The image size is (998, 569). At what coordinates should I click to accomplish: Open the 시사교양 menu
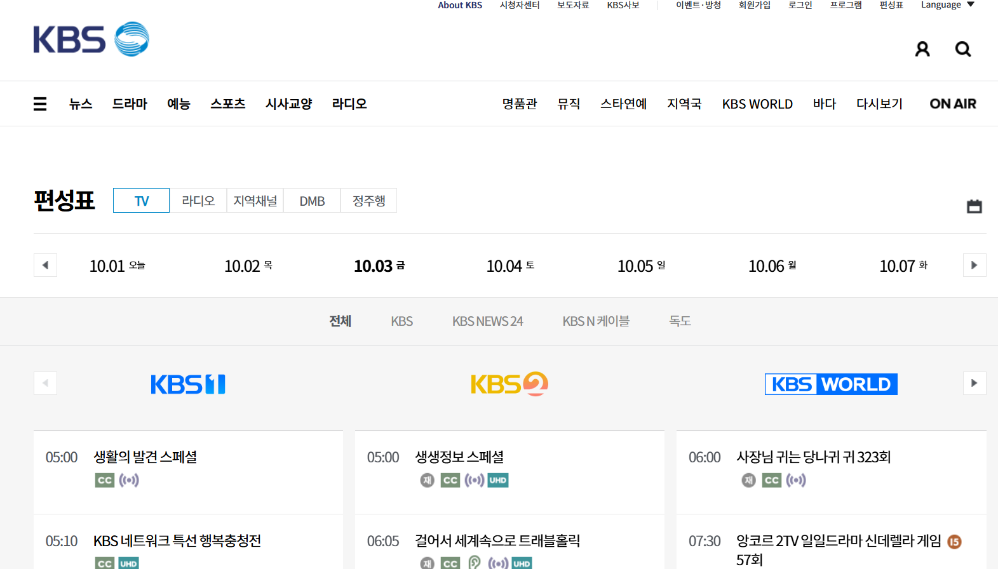point(289,104)
